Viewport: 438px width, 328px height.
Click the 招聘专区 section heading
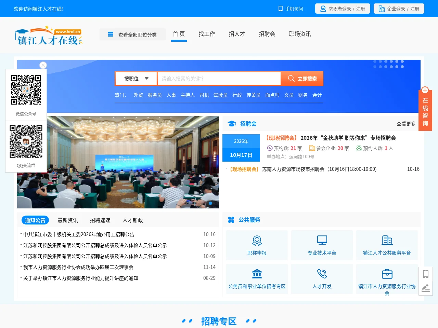(219, 321)
